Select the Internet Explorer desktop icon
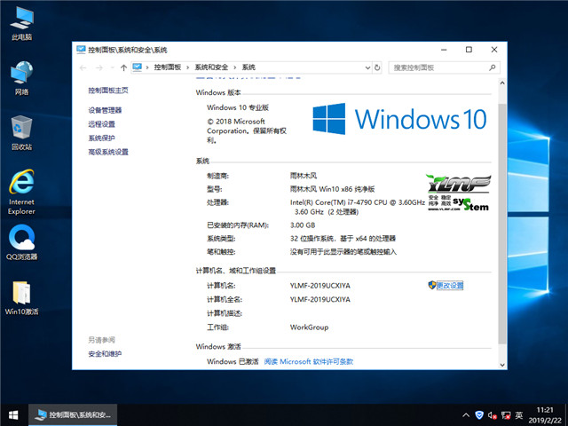This screenshot has width=568, height=426. pos(21,192)
